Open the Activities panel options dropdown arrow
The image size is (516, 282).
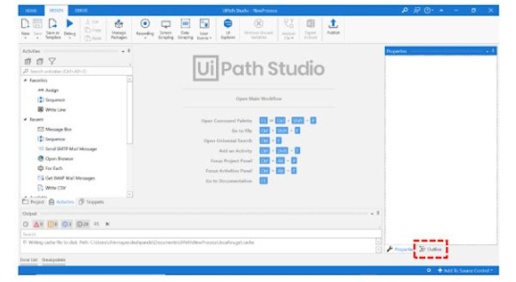coord(123,52)
